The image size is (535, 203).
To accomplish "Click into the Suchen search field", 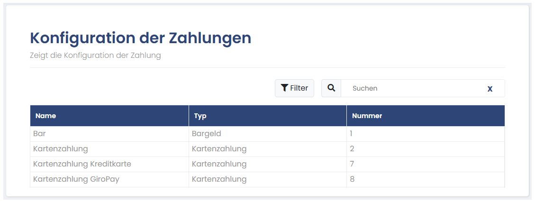I will coord(412,89).
